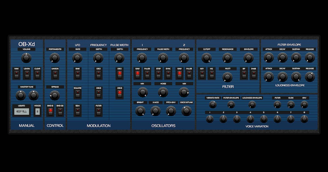328x172 pixels.
Task: Click the VIBRATO RATE knob
Action: (x=213, y=105)
